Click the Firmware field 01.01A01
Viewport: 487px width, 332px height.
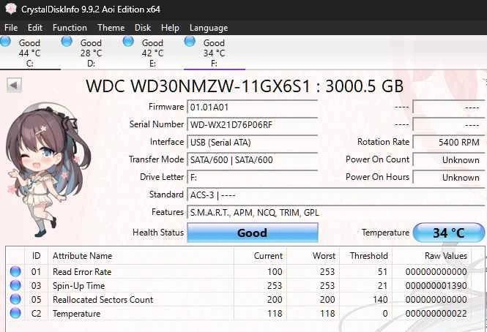(x=252, y=107)
